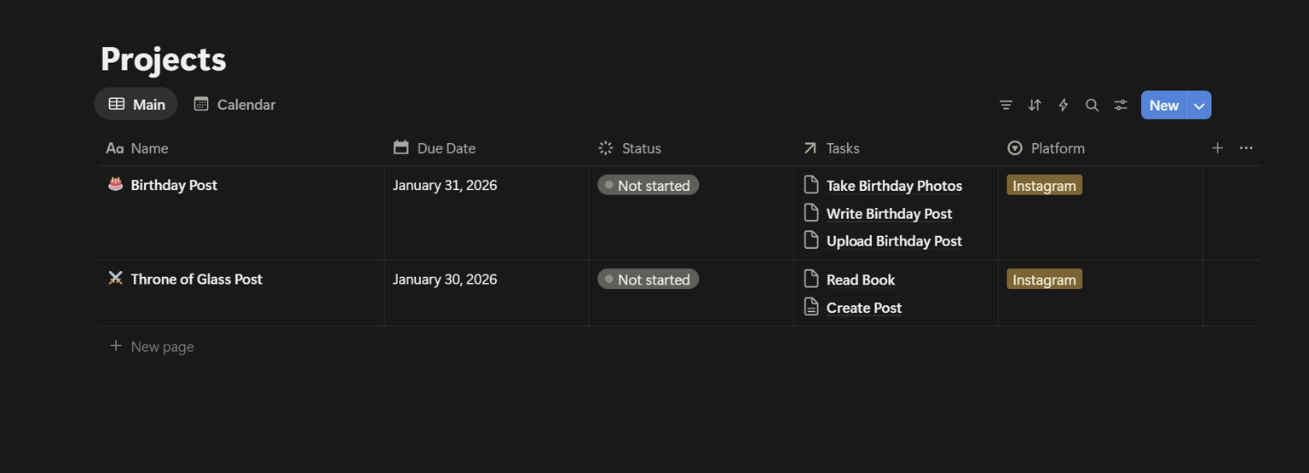Click Instagram tag in Birthday Post row
Image resolution: width=1309 pixels, height=473 pixels.
1044,185
